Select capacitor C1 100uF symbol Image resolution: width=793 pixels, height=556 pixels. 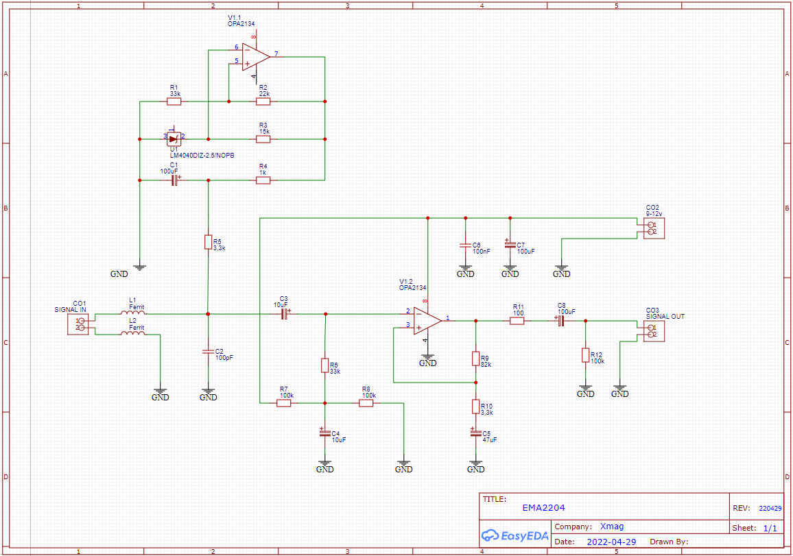pyautogui.click(x=175, y=180)
